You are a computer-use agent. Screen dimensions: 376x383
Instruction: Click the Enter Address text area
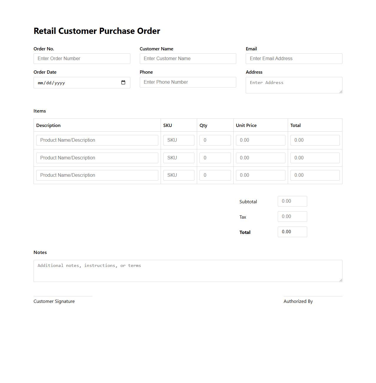(293, 85)
